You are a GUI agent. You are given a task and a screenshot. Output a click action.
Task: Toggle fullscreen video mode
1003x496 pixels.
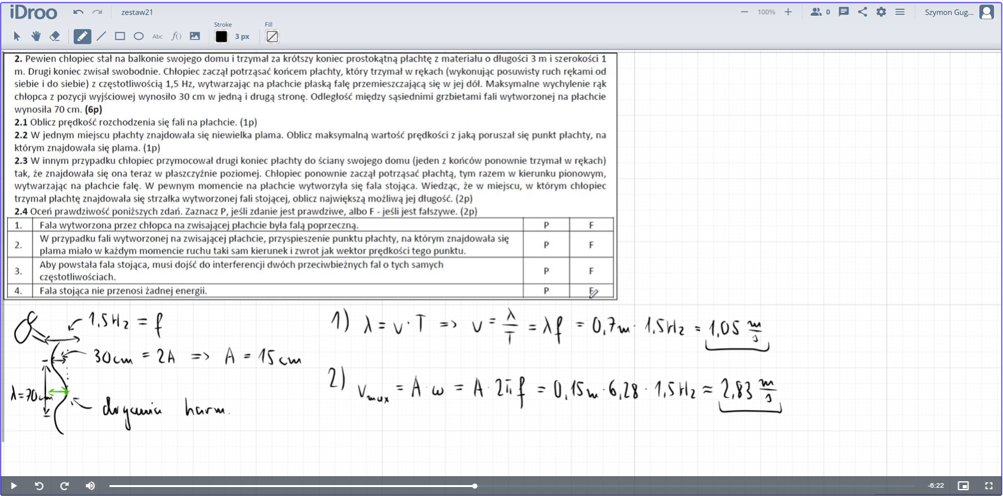[988, 486]
